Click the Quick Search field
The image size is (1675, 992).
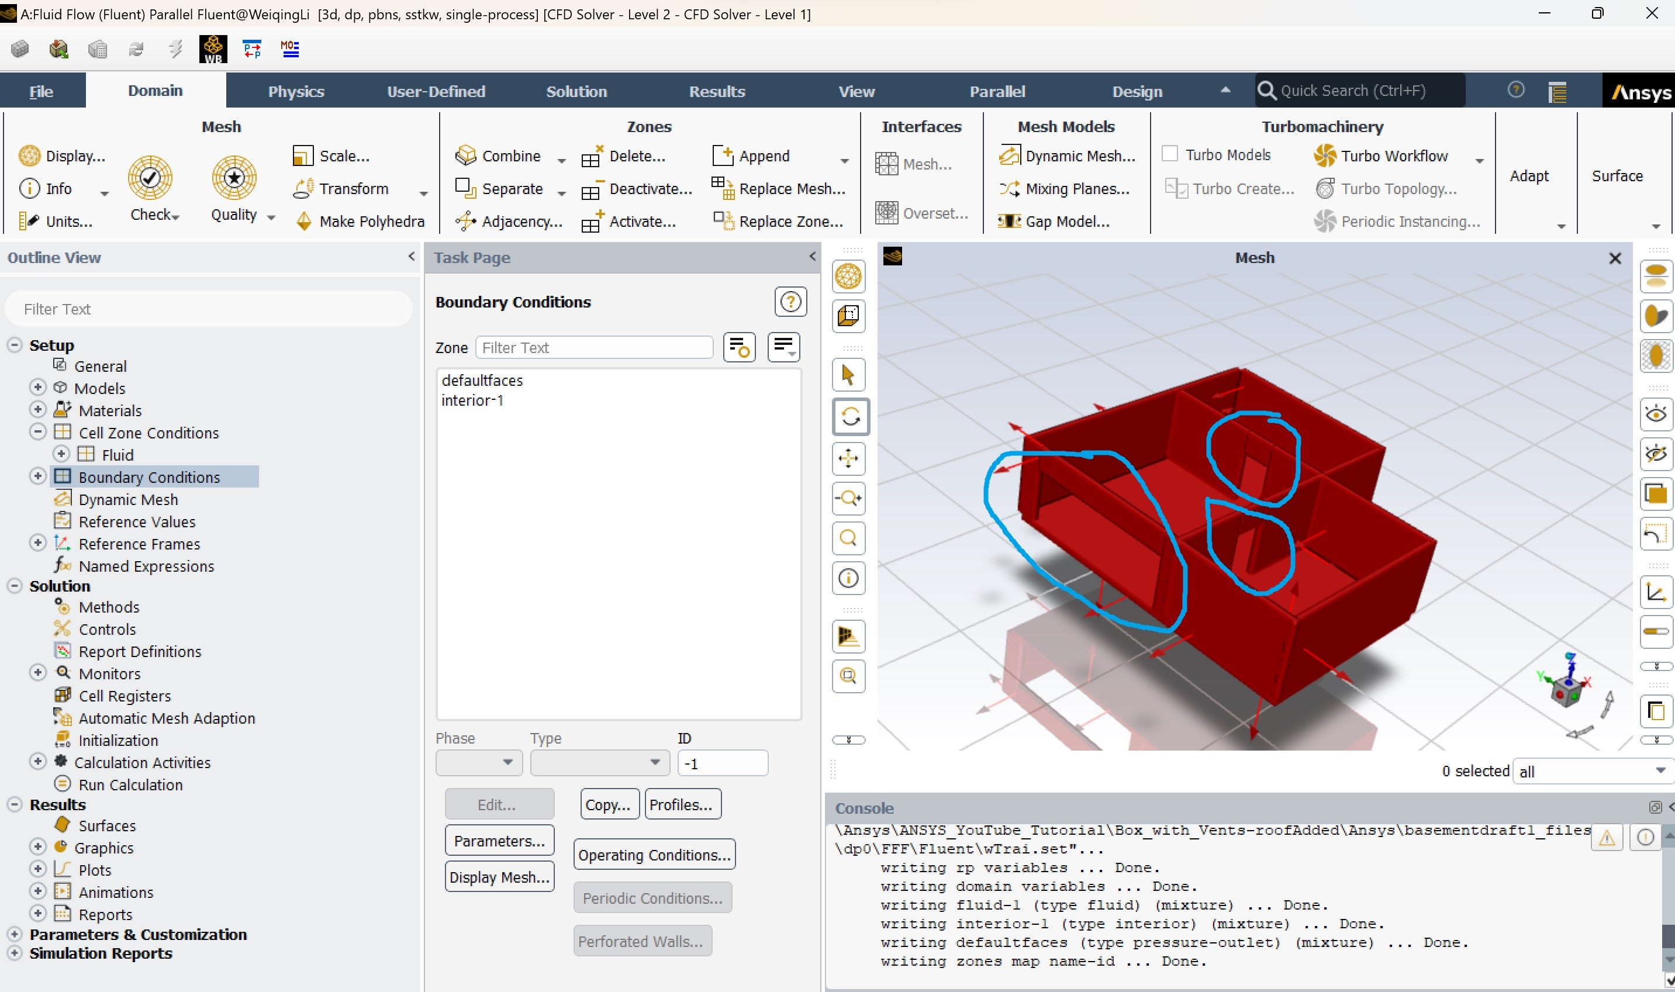1360,91
